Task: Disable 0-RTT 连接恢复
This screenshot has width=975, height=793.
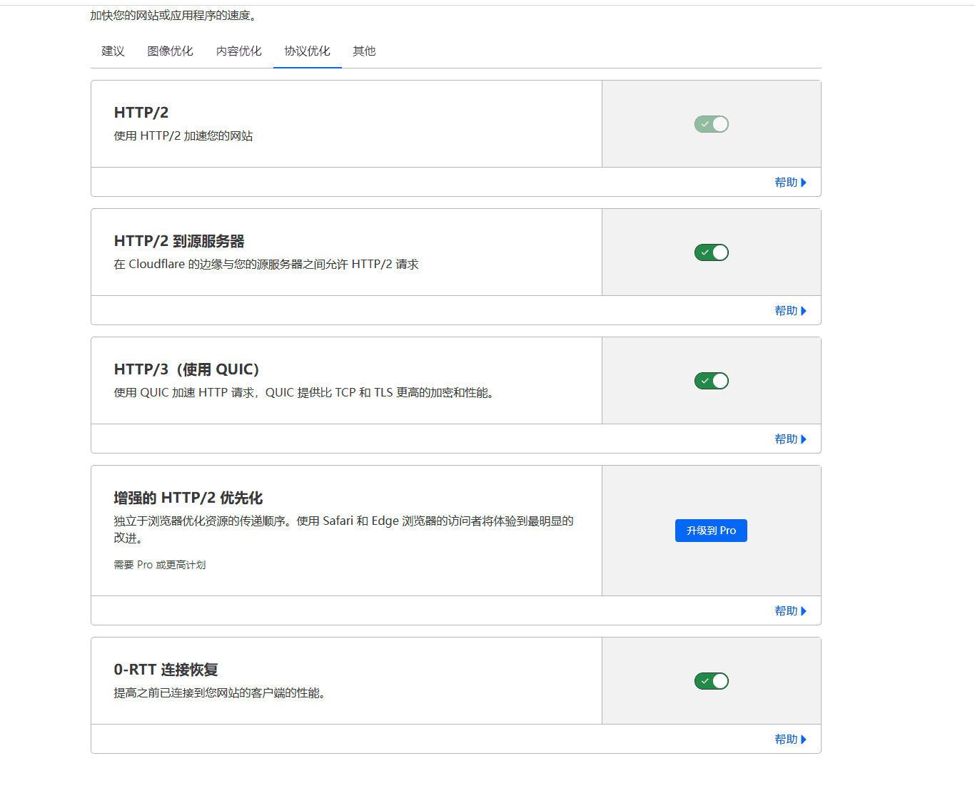Action: click(x=711, y=681)
